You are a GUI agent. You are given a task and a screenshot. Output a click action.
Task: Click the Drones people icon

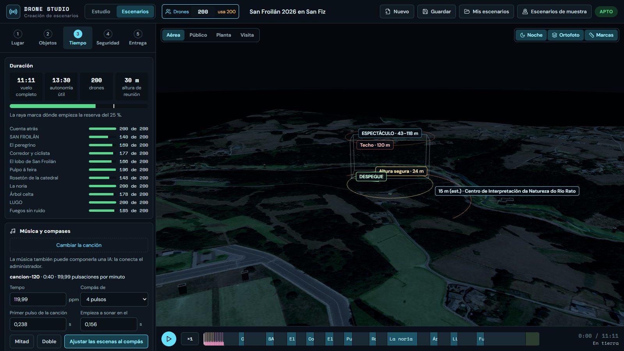168,12
